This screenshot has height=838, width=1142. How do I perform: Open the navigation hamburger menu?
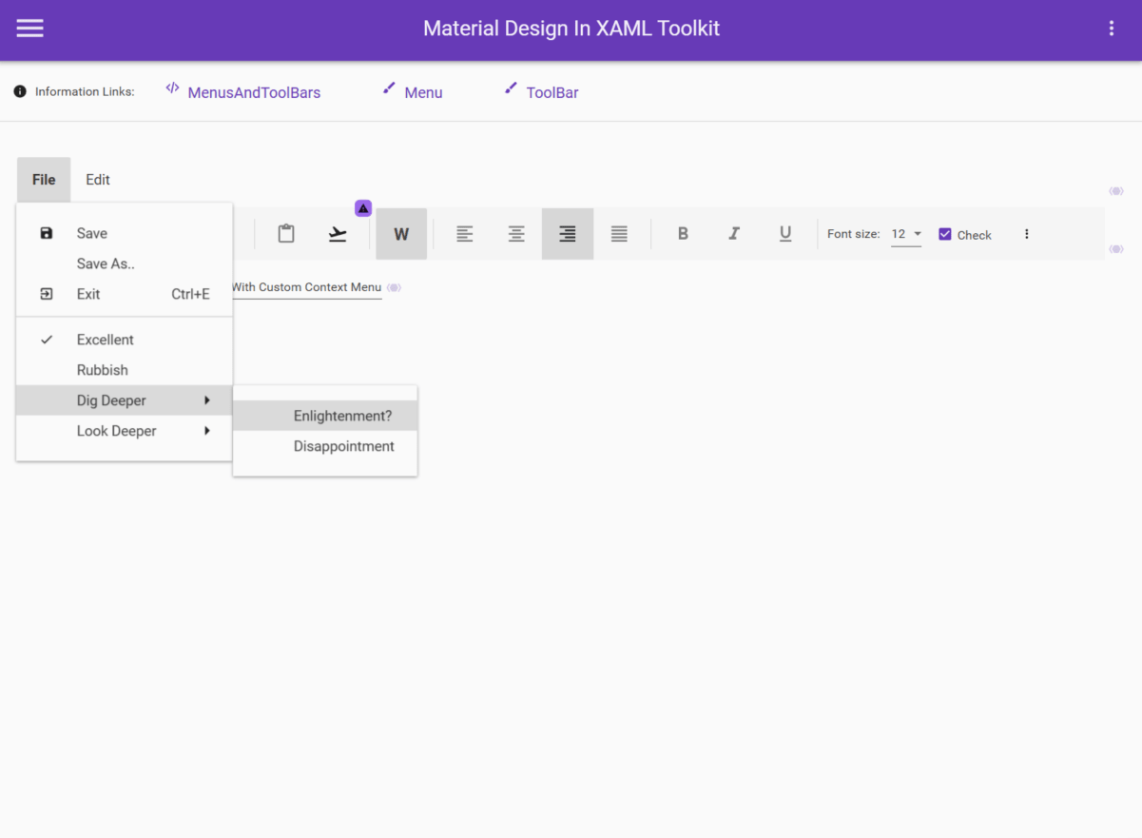coord(29,28)
